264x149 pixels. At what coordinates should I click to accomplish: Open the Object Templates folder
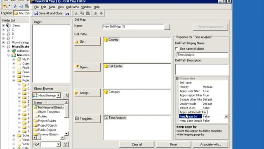pyautogui.click(x=47, y=112)
